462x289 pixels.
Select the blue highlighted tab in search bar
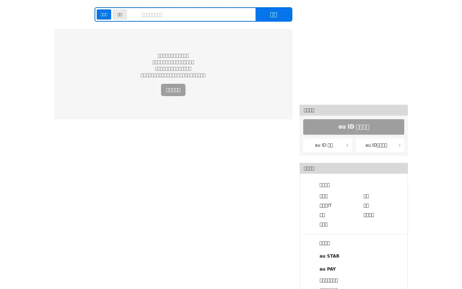point(104,14)
